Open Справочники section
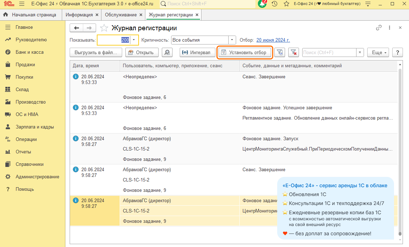The image size is (409, 247). click(x=33, y=164)
